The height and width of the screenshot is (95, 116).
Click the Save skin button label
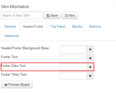click(x=54, y=15)
